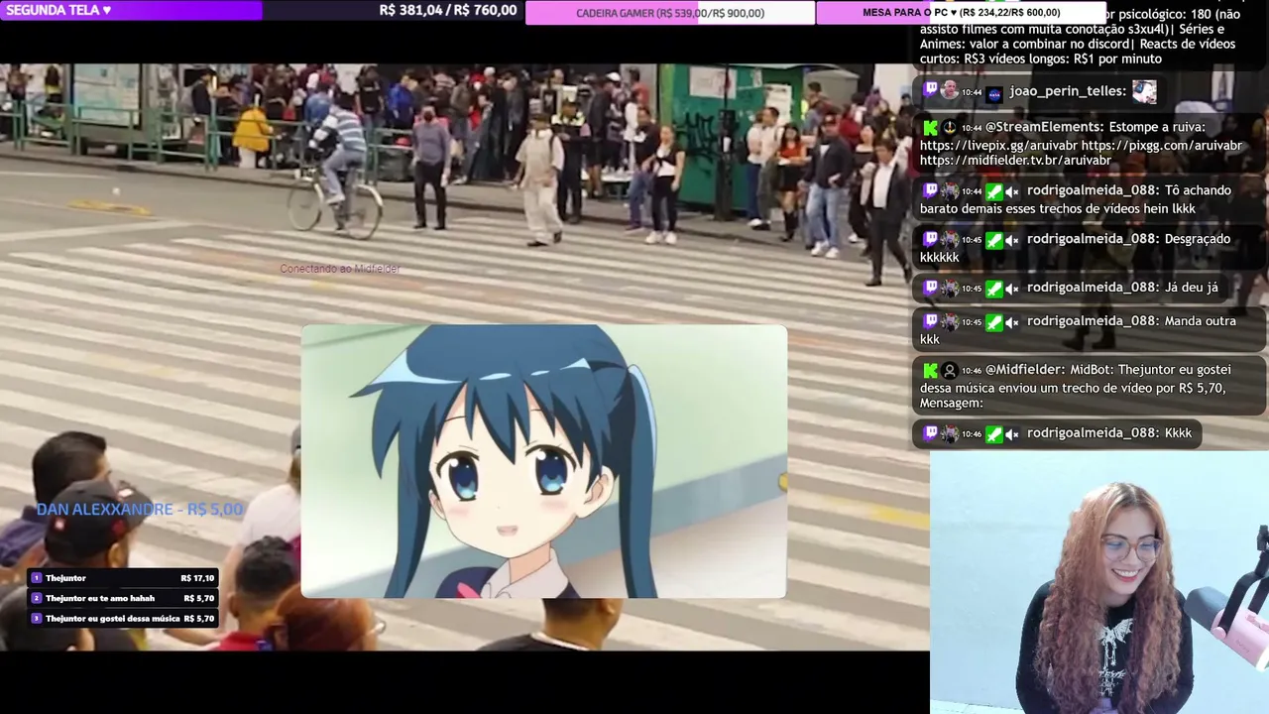Click the streamer's webcam feed
This screenshot has height=714, width=1269.
(1099, 583)
